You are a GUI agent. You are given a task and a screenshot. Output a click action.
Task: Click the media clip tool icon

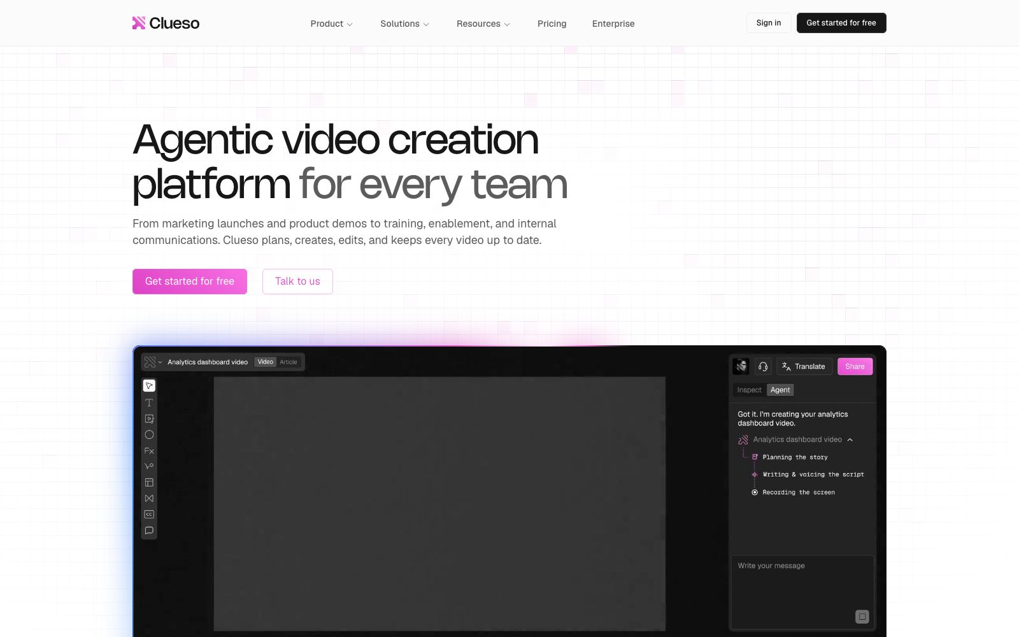tap(149, 419)
